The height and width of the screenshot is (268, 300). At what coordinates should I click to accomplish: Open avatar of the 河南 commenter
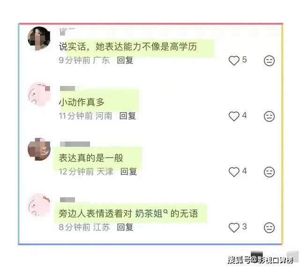point(39,94)
